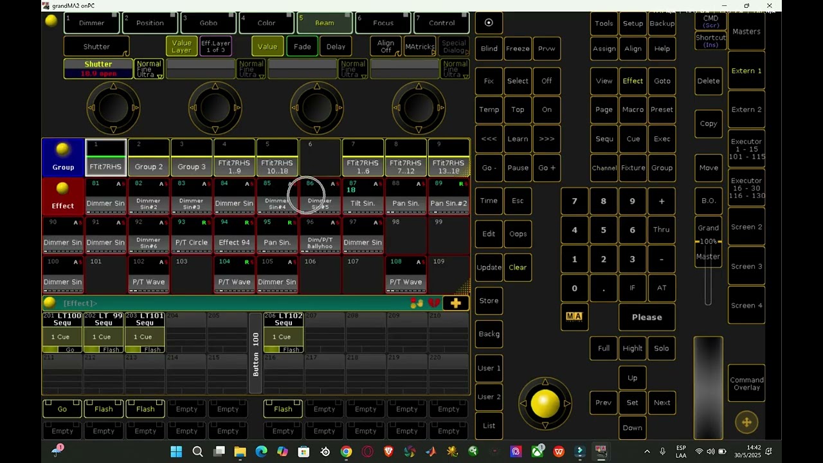
Task: Open the Windows Start menu
Action: [x=176, y=451]
